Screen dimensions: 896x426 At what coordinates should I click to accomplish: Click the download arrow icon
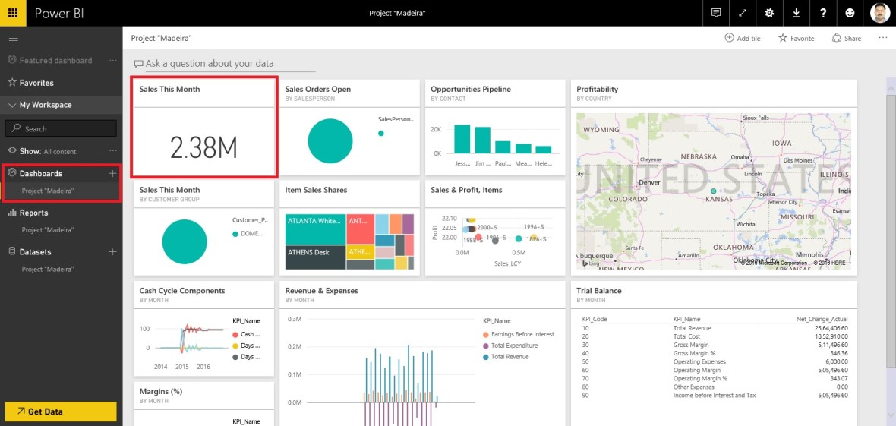coord(796,13)
